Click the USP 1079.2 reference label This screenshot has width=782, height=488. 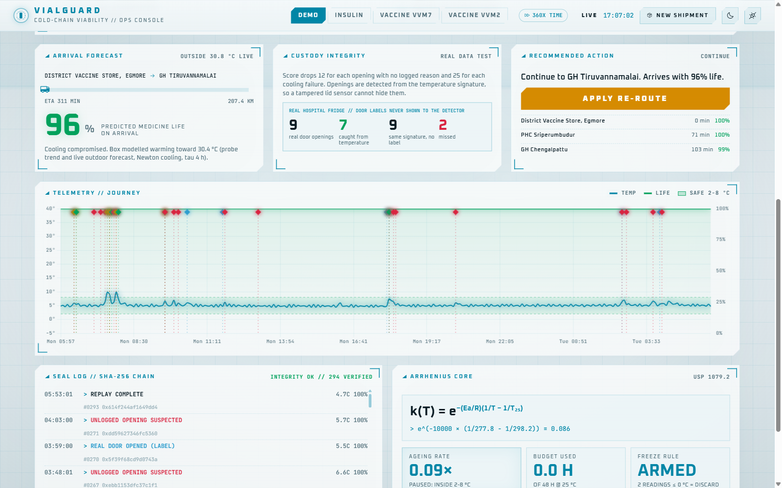711,377
